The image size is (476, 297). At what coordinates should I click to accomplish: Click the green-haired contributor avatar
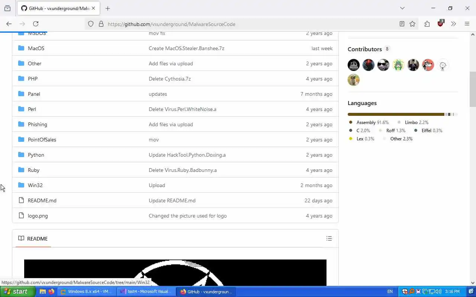click(x=398, y=65)
